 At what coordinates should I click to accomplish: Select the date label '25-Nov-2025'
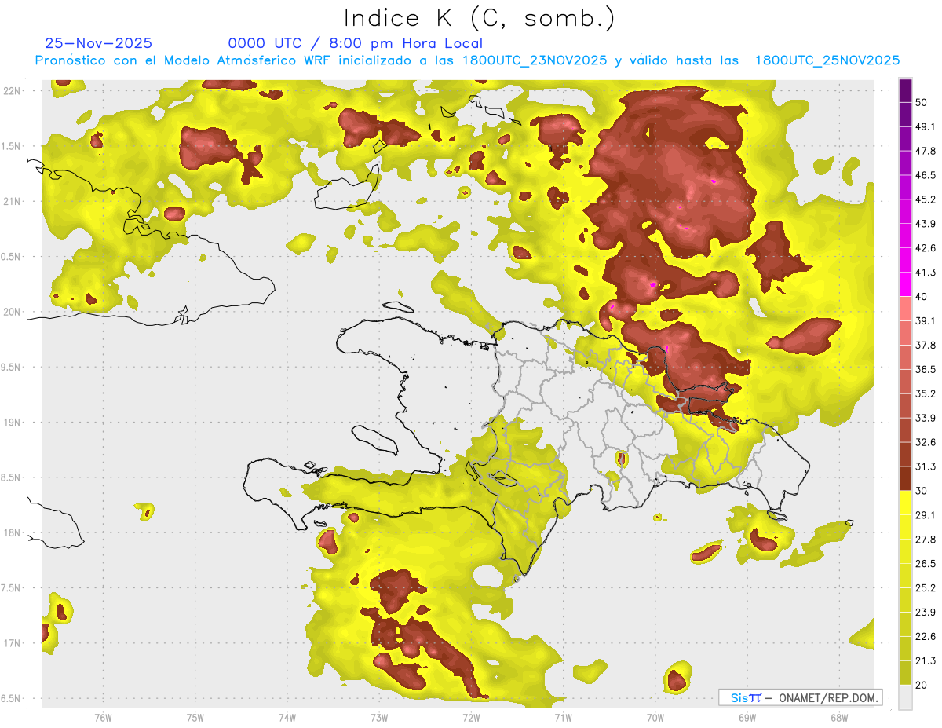pos(99,43)
